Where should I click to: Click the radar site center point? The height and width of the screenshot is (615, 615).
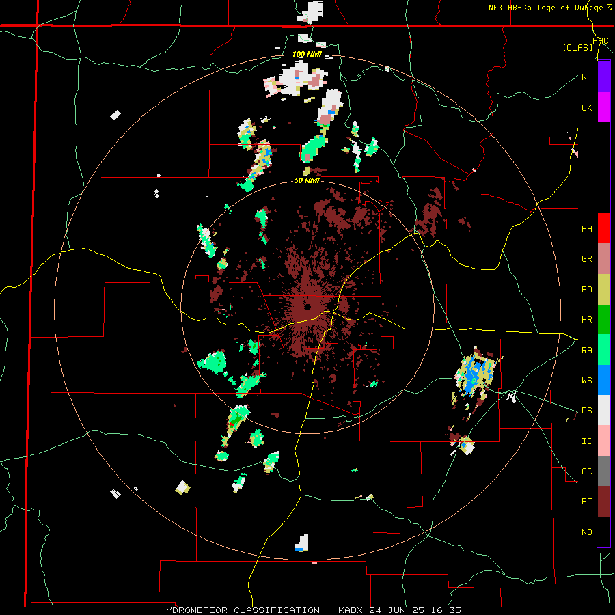coord(307,307)
